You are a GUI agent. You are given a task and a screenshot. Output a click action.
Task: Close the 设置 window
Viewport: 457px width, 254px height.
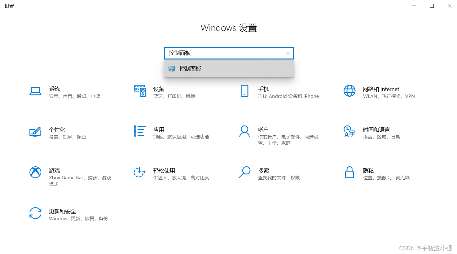tap(449, 6)
